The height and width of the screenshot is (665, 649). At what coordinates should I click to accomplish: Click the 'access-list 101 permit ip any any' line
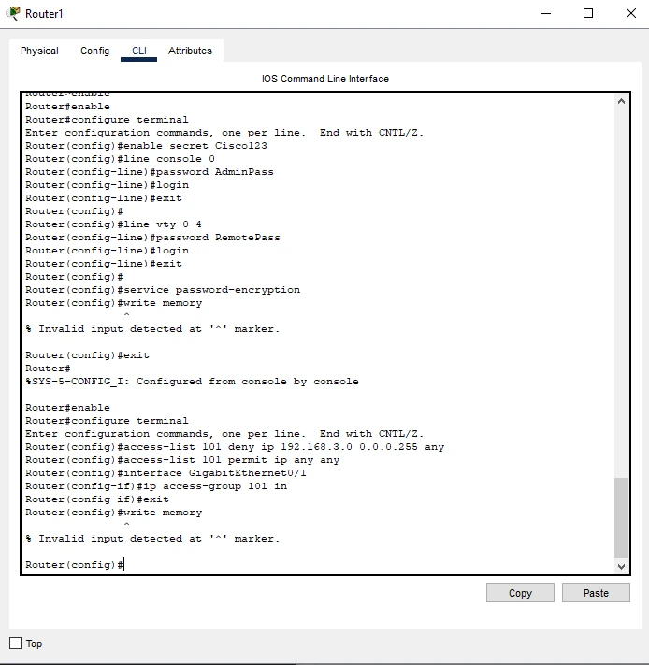(x=182, y=460)
